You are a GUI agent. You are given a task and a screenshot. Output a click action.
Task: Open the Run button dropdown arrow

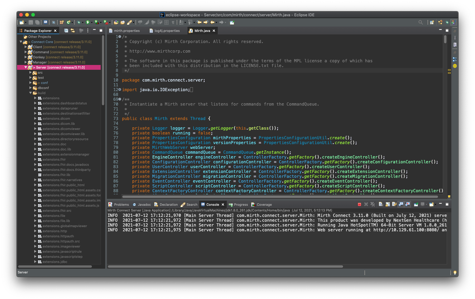92,22
